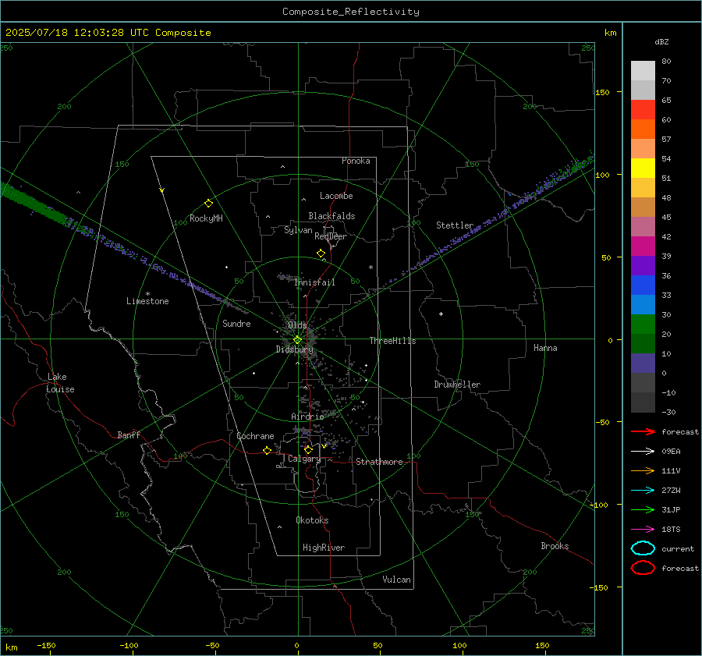Click the red forecast arrow legend icon
The width and height of the screenshot is (702, 656).
tap(643, 431)
